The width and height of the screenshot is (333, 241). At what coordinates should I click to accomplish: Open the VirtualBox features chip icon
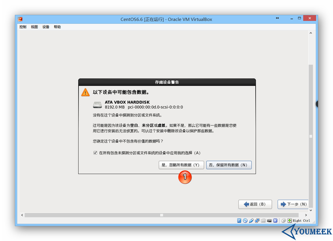tap(275, 220)
